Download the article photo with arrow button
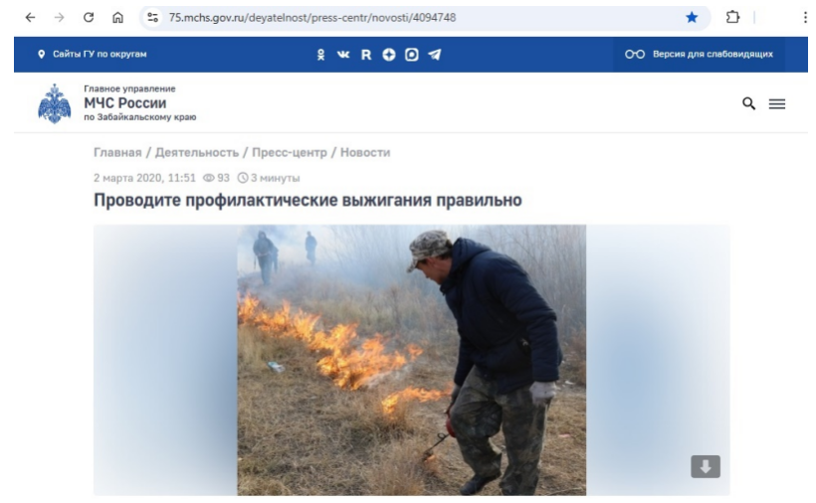816x503 pixels. (x=706, y=466)
